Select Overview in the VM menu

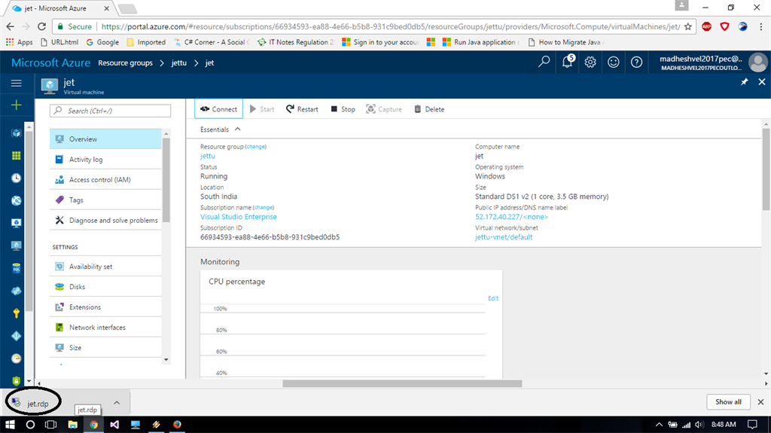pyautogui.click(x=105, y=139)
